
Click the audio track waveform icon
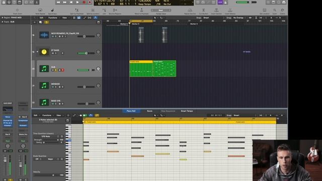click(x=44, y=35)
